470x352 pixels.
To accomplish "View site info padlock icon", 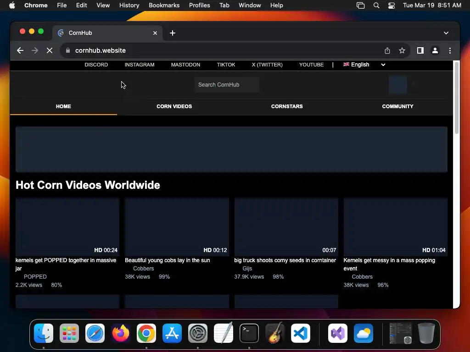I will coord(68,50).
